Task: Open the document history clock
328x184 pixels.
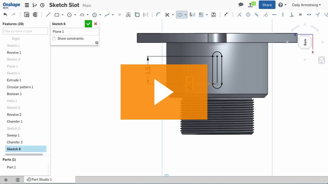Action: (x=42, y=5)
